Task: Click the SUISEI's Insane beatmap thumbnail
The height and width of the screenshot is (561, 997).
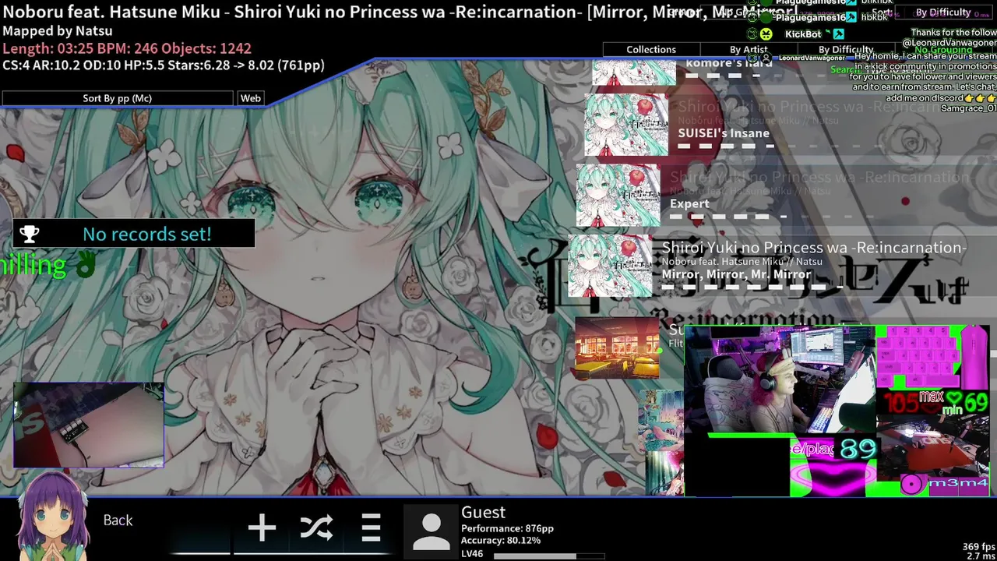Action: click(626, 125)
